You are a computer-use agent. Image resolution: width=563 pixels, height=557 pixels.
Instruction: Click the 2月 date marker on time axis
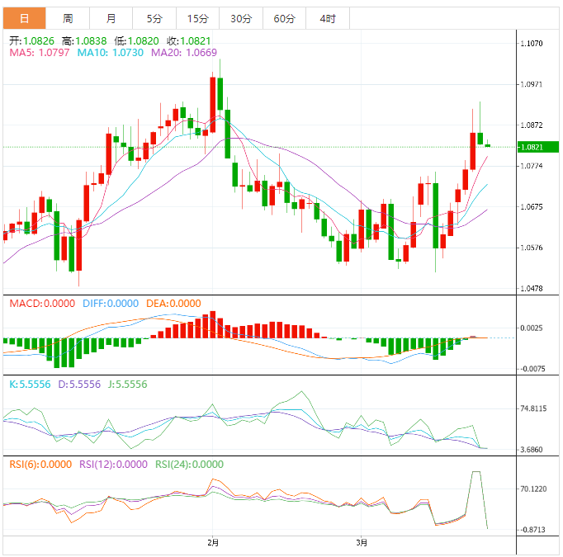213,543
